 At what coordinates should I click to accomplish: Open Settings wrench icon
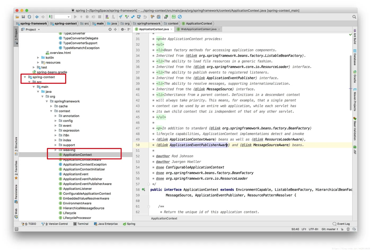(x=152, y=17)
